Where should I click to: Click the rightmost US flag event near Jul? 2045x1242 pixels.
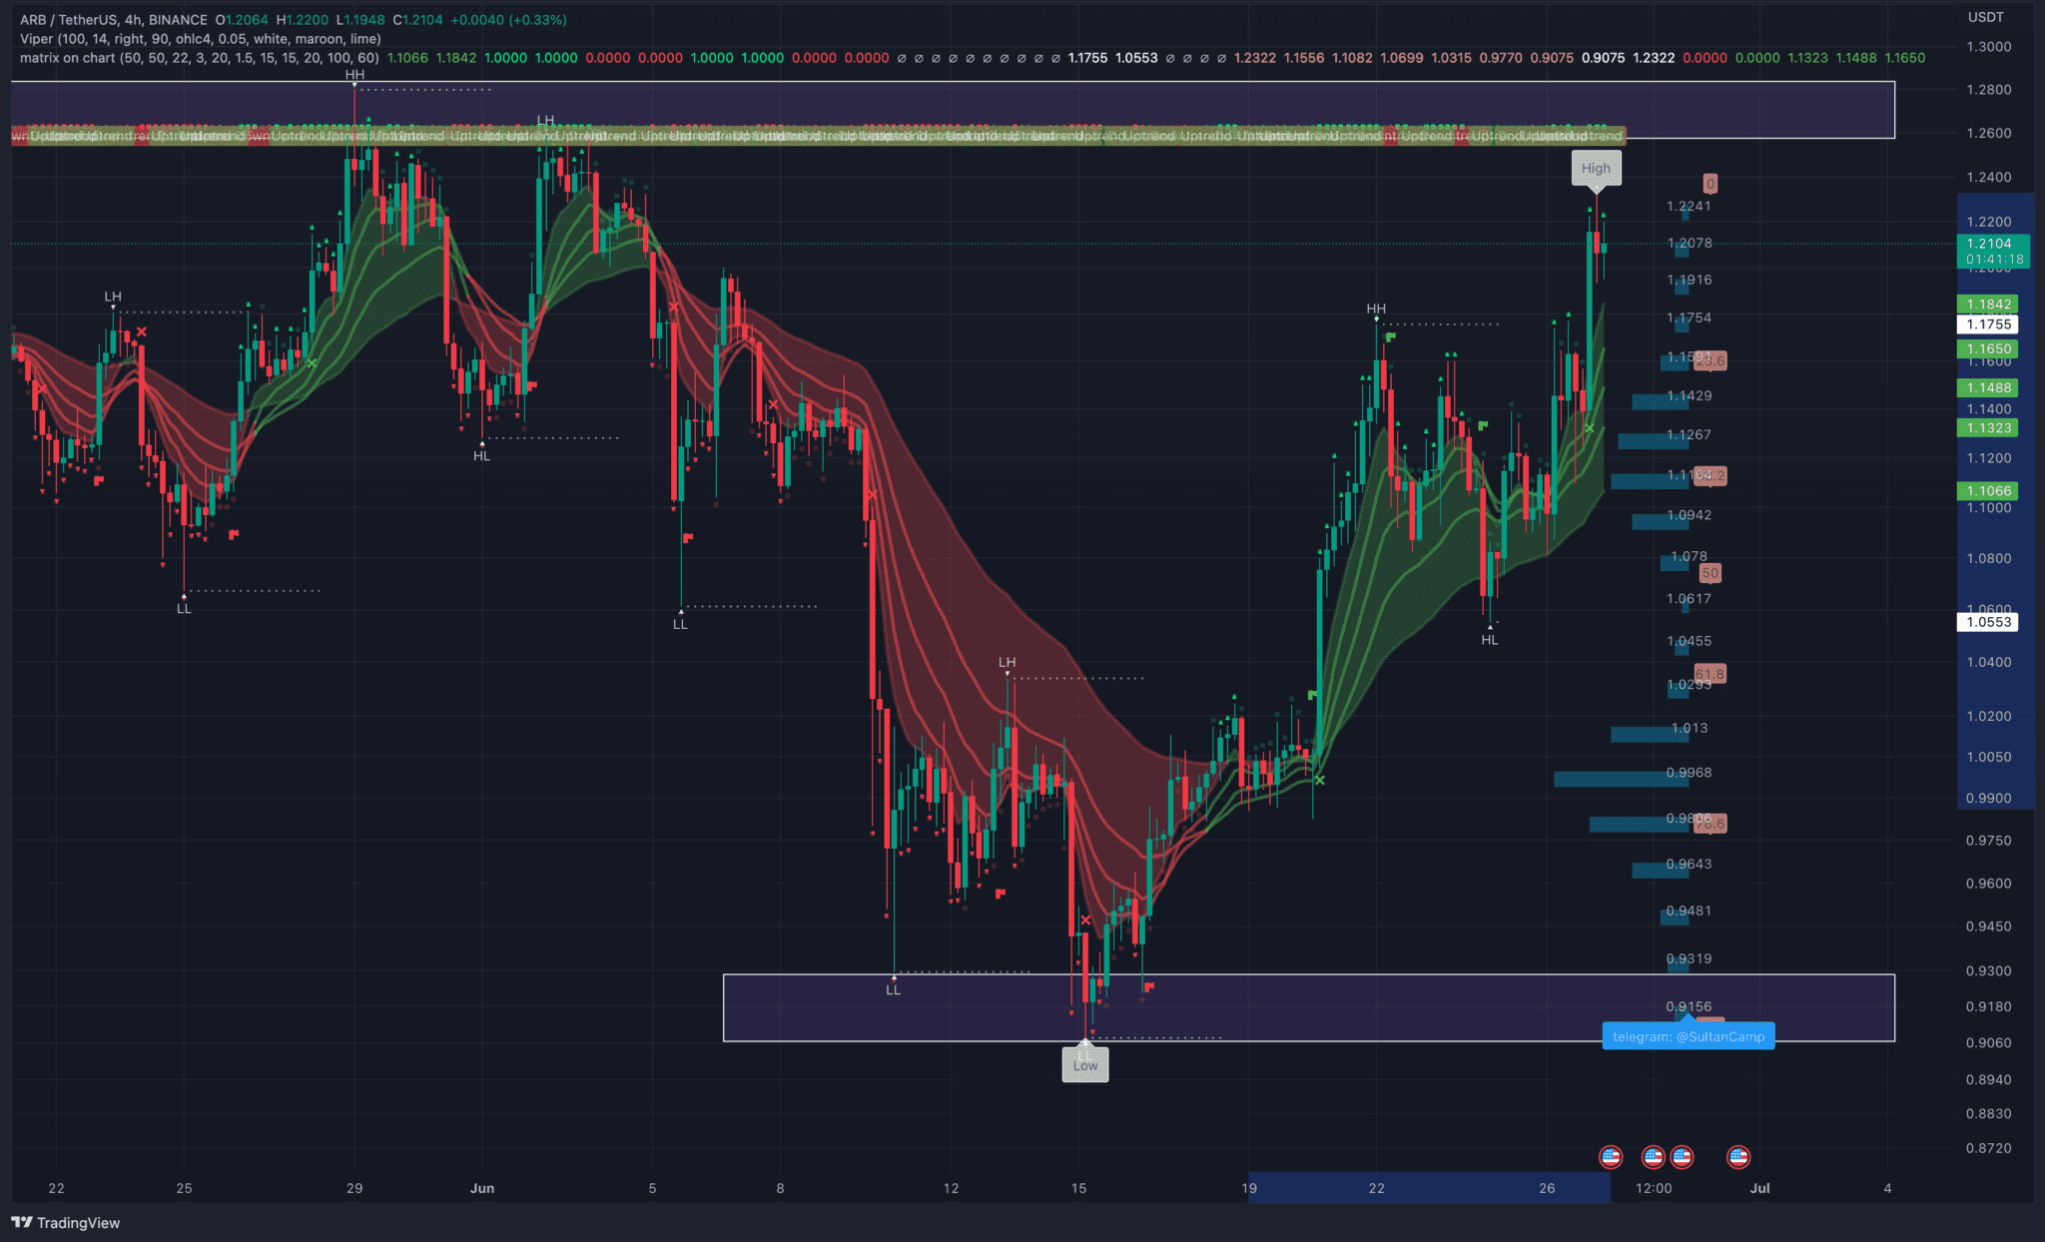1738,1157
